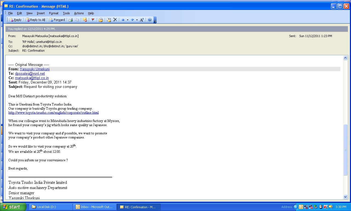Screen dimensions: 351x211
Task: Open the Tools menu
Action: (66, 13)
